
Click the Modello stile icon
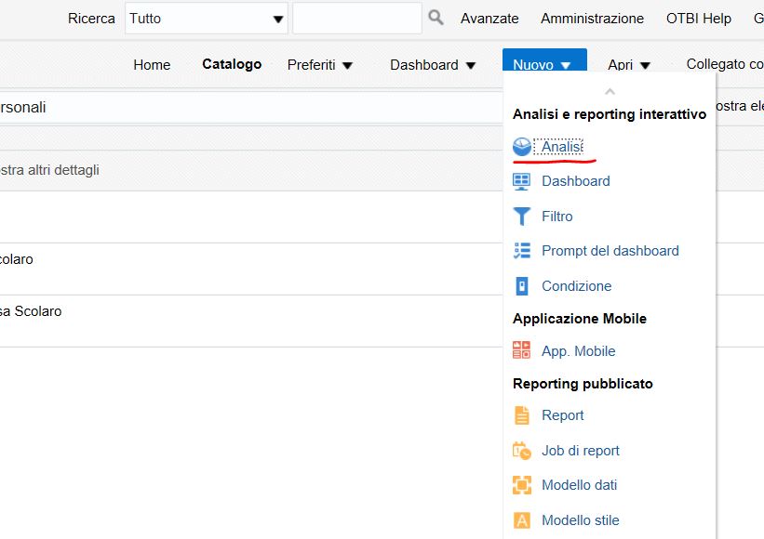[522, 520]
